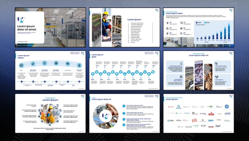Click the location pin stat icon on chart slide

coord(167,23)
